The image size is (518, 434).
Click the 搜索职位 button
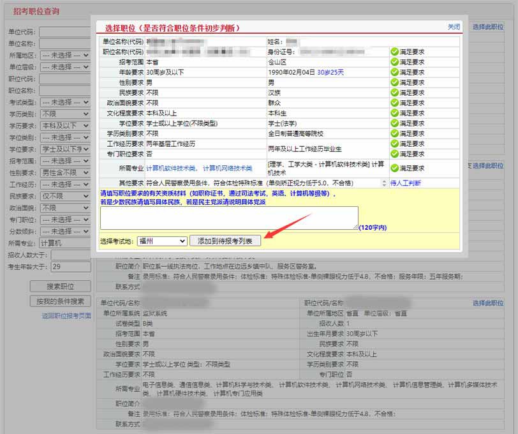[x=60, y=286]
